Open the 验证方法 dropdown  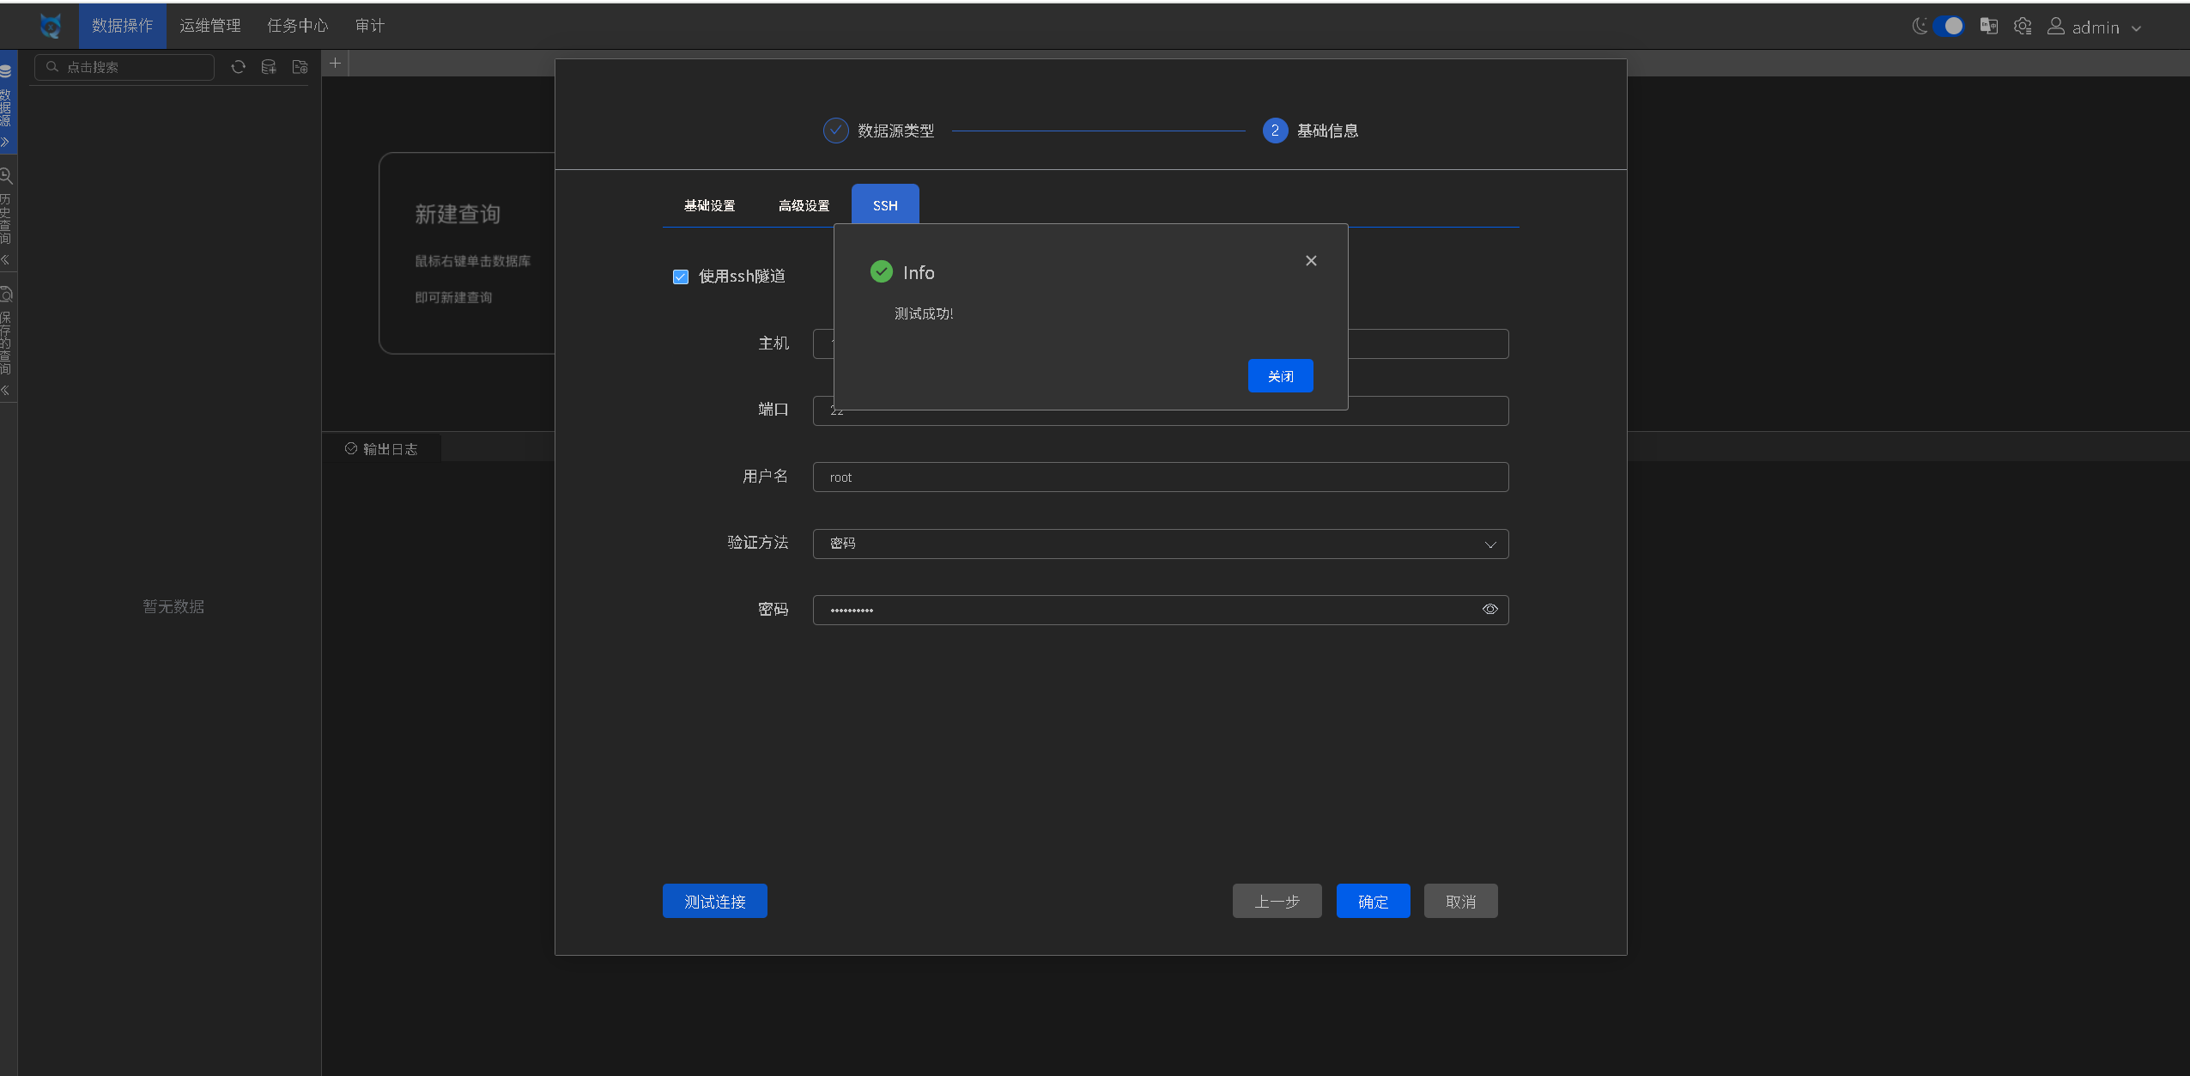tap(1160, 544)
